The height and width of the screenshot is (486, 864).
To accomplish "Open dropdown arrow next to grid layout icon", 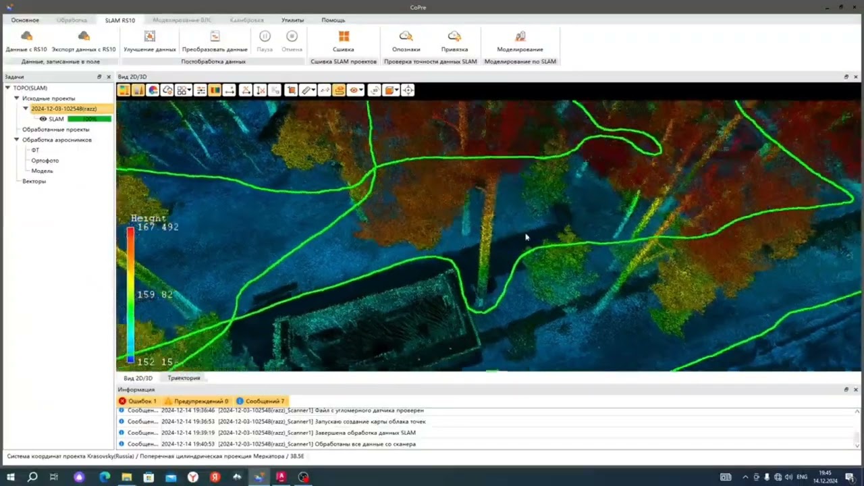I will [x=189, y=90].
